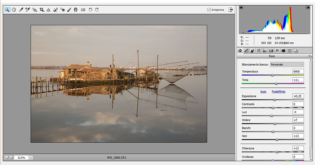The image size is (315, 165).
Task: Open the preferences list icon
Action: click(x=83, y=10)
